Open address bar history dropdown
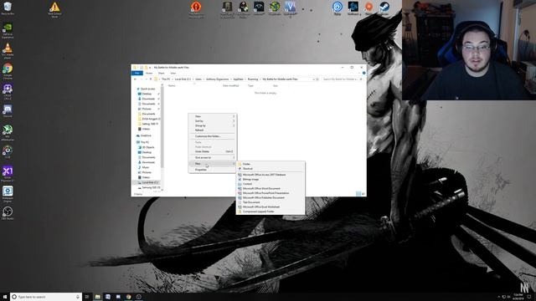Screen dimensions: 536x301 point(313,79)
